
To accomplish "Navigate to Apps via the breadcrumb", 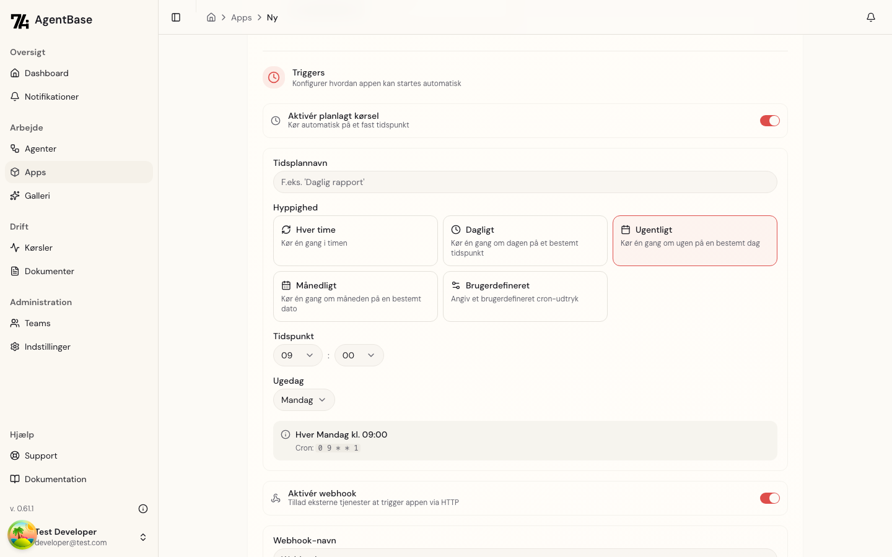I will 242,17.
